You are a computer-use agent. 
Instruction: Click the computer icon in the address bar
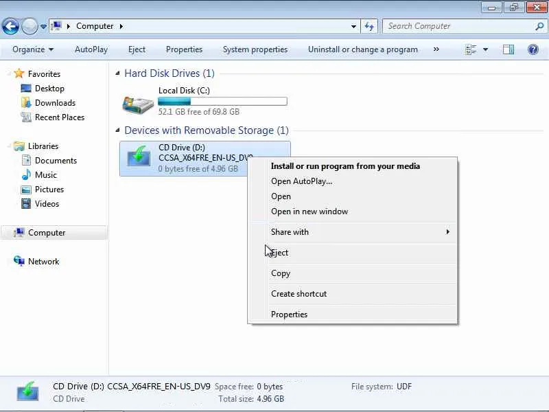[56, 26]
